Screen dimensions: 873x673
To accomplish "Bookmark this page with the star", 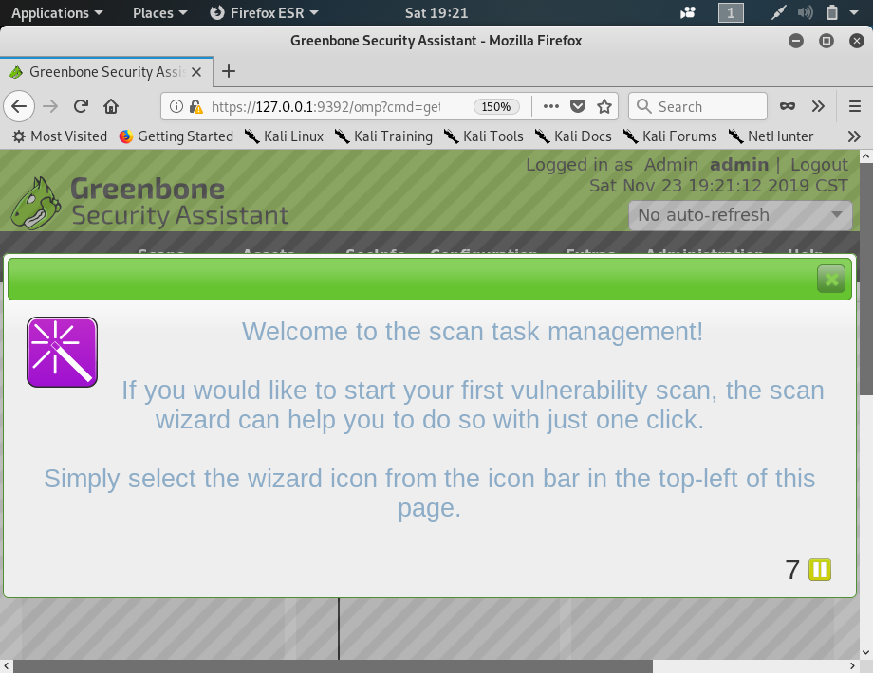I will coord(604,106).
